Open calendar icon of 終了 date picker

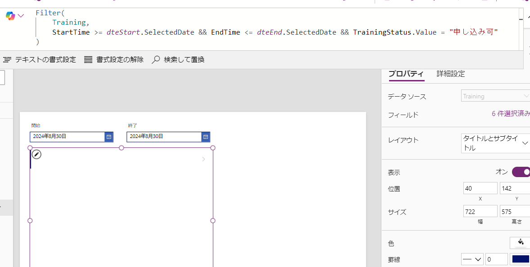pos(206,137)
